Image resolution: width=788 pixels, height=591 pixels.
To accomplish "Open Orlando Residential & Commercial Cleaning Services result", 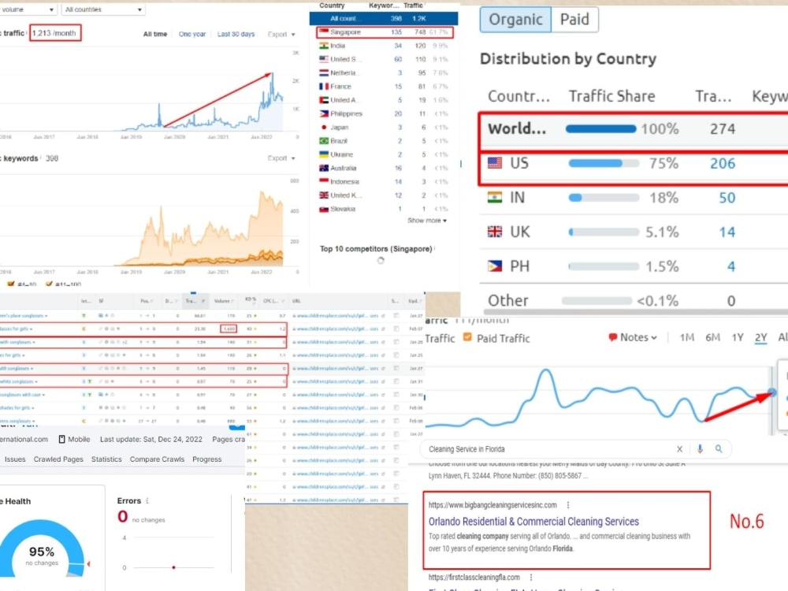I will (x=533, y=522).
